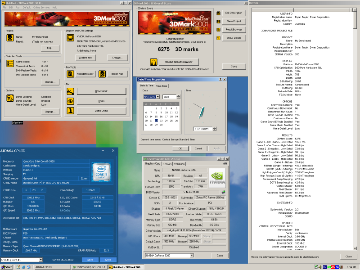Image resolution: width=360 pixels, height=270 pixels.
Task: Click the Selected Tests icon
Action: click(x=10, y=63)
